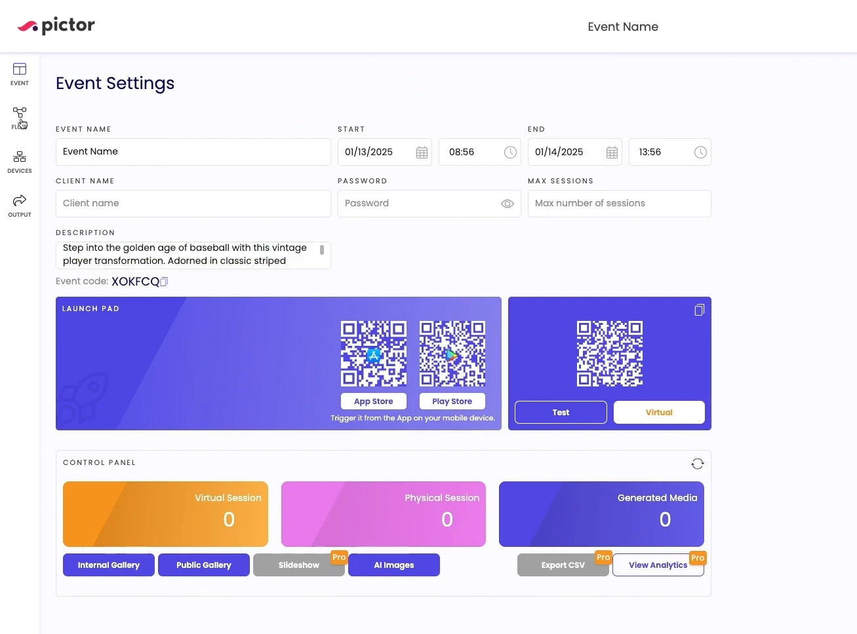The image size is (857, 634).
Task: Click Pro badge on Export CSV
Action: pyautogui.click(x=603, y=557)
